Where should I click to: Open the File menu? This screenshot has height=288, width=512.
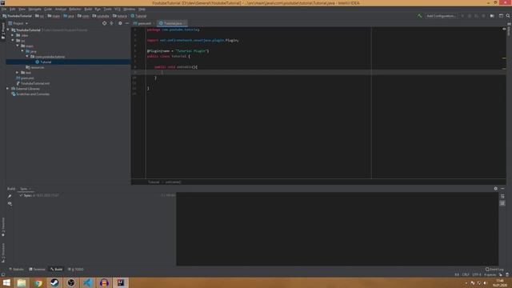[4, 9]
